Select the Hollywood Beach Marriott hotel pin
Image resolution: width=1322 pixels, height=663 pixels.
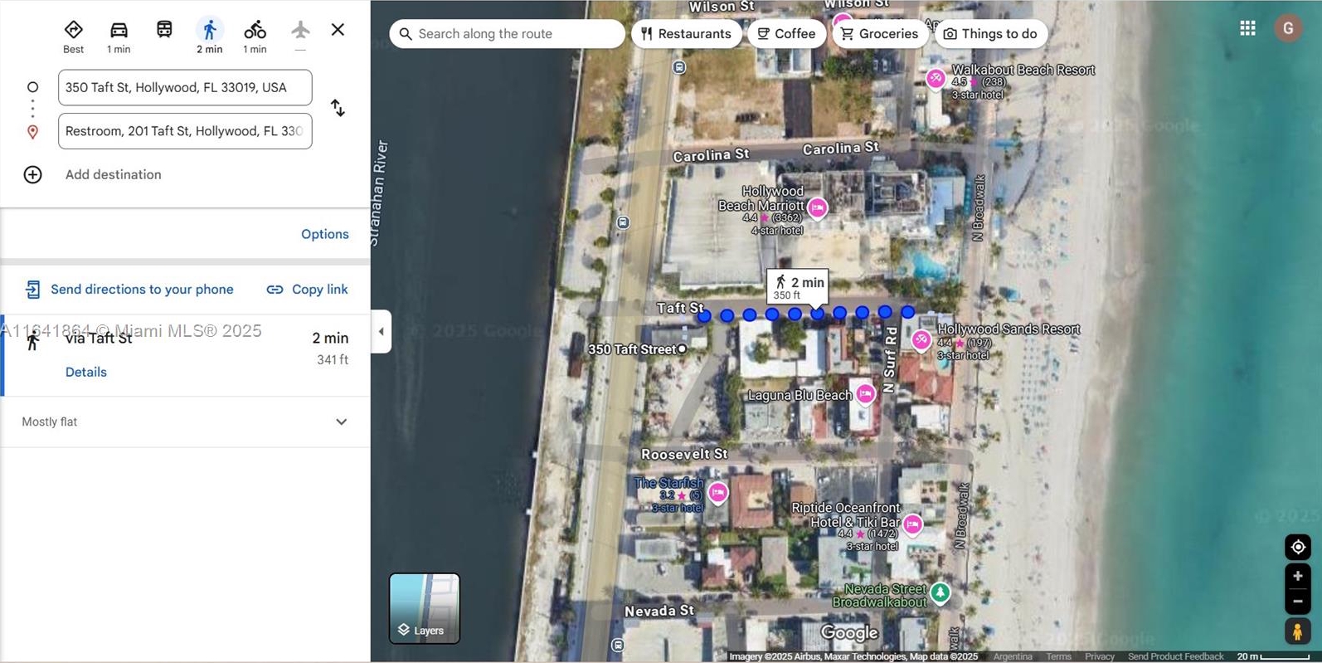point(818,207)
